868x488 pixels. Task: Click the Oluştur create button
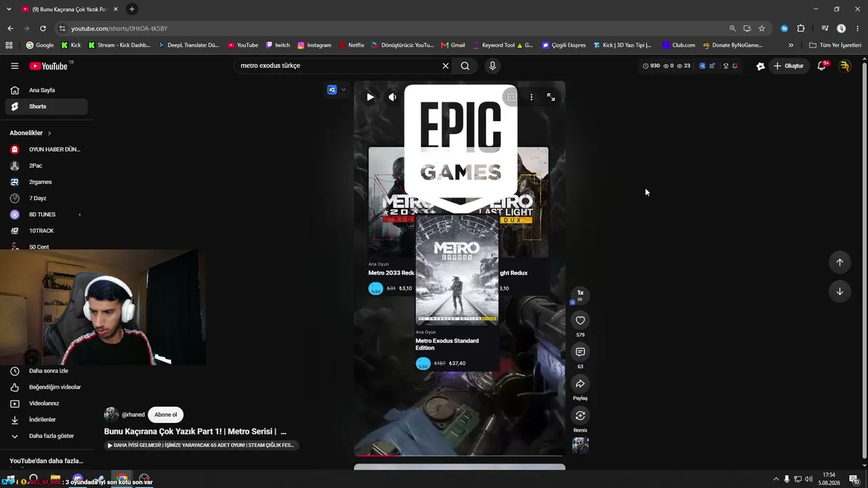tap(788, 66)
